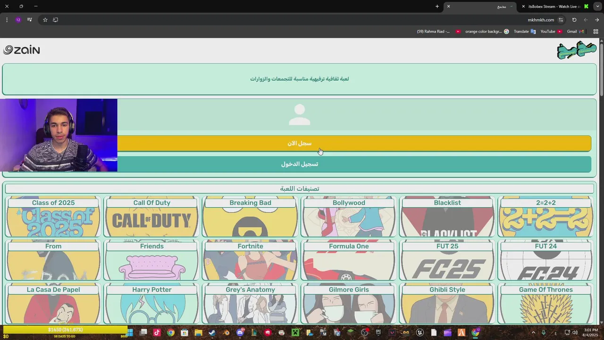Select the Harry Potter category
Screen dimensions: 604x340
point(152,304)
